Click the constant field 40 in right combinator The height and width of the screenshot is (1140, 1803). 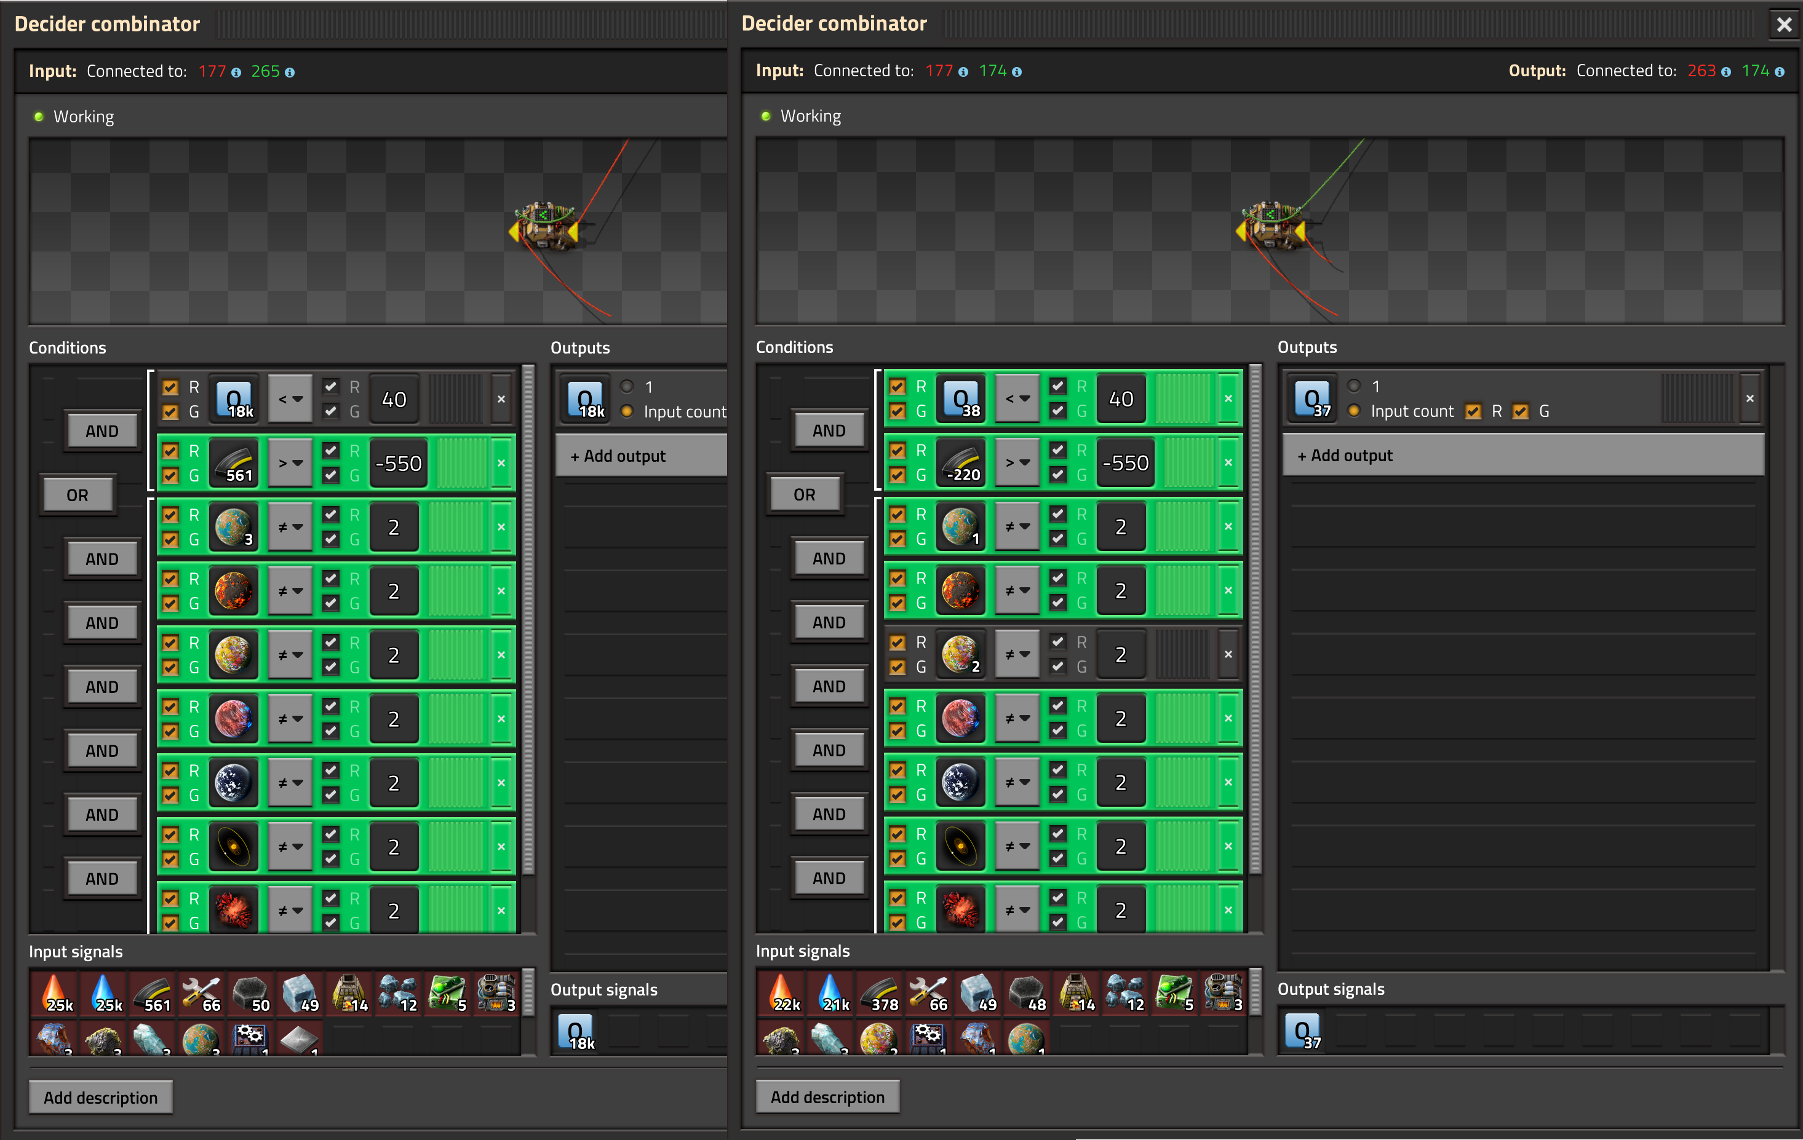(1121, 398)
